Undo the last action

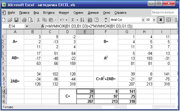62,20
